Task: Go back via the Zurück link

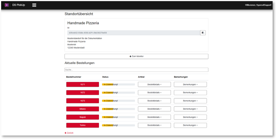Action: point(69,133)
